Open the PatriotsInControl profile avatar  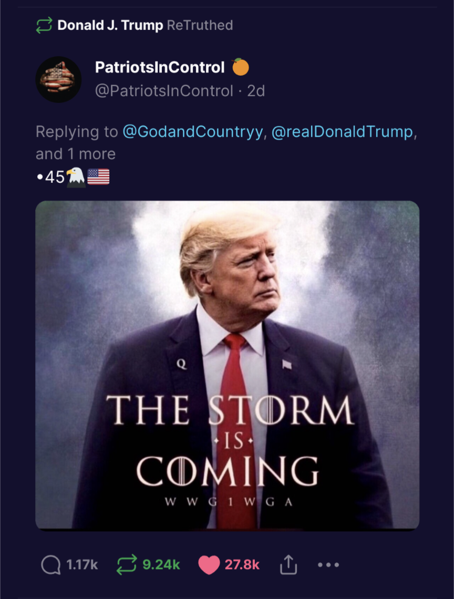58,79
